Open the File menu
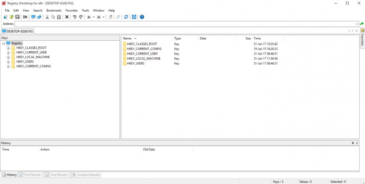Screen dimensions: 365x184 7,10
